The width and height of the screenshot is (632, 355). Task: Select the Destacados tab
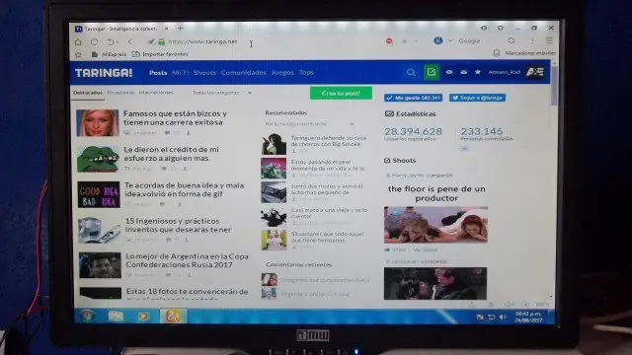[x=88, y=93]
